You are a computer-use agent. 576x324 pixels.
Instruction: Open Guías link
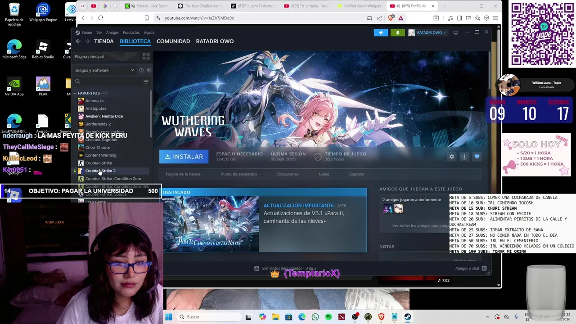324,174
